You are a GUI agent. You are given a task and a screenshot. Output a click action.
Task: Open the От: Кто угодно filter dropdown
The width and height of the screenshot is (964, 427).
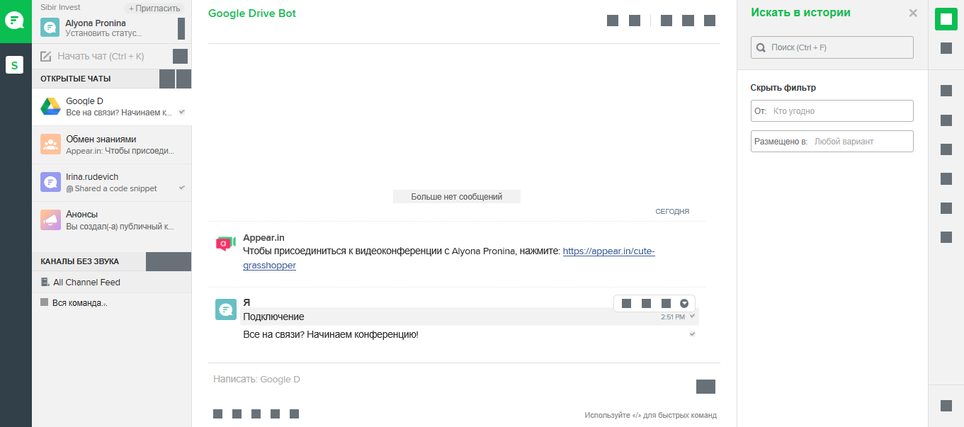pyautogui.click(x=832, y=111)
